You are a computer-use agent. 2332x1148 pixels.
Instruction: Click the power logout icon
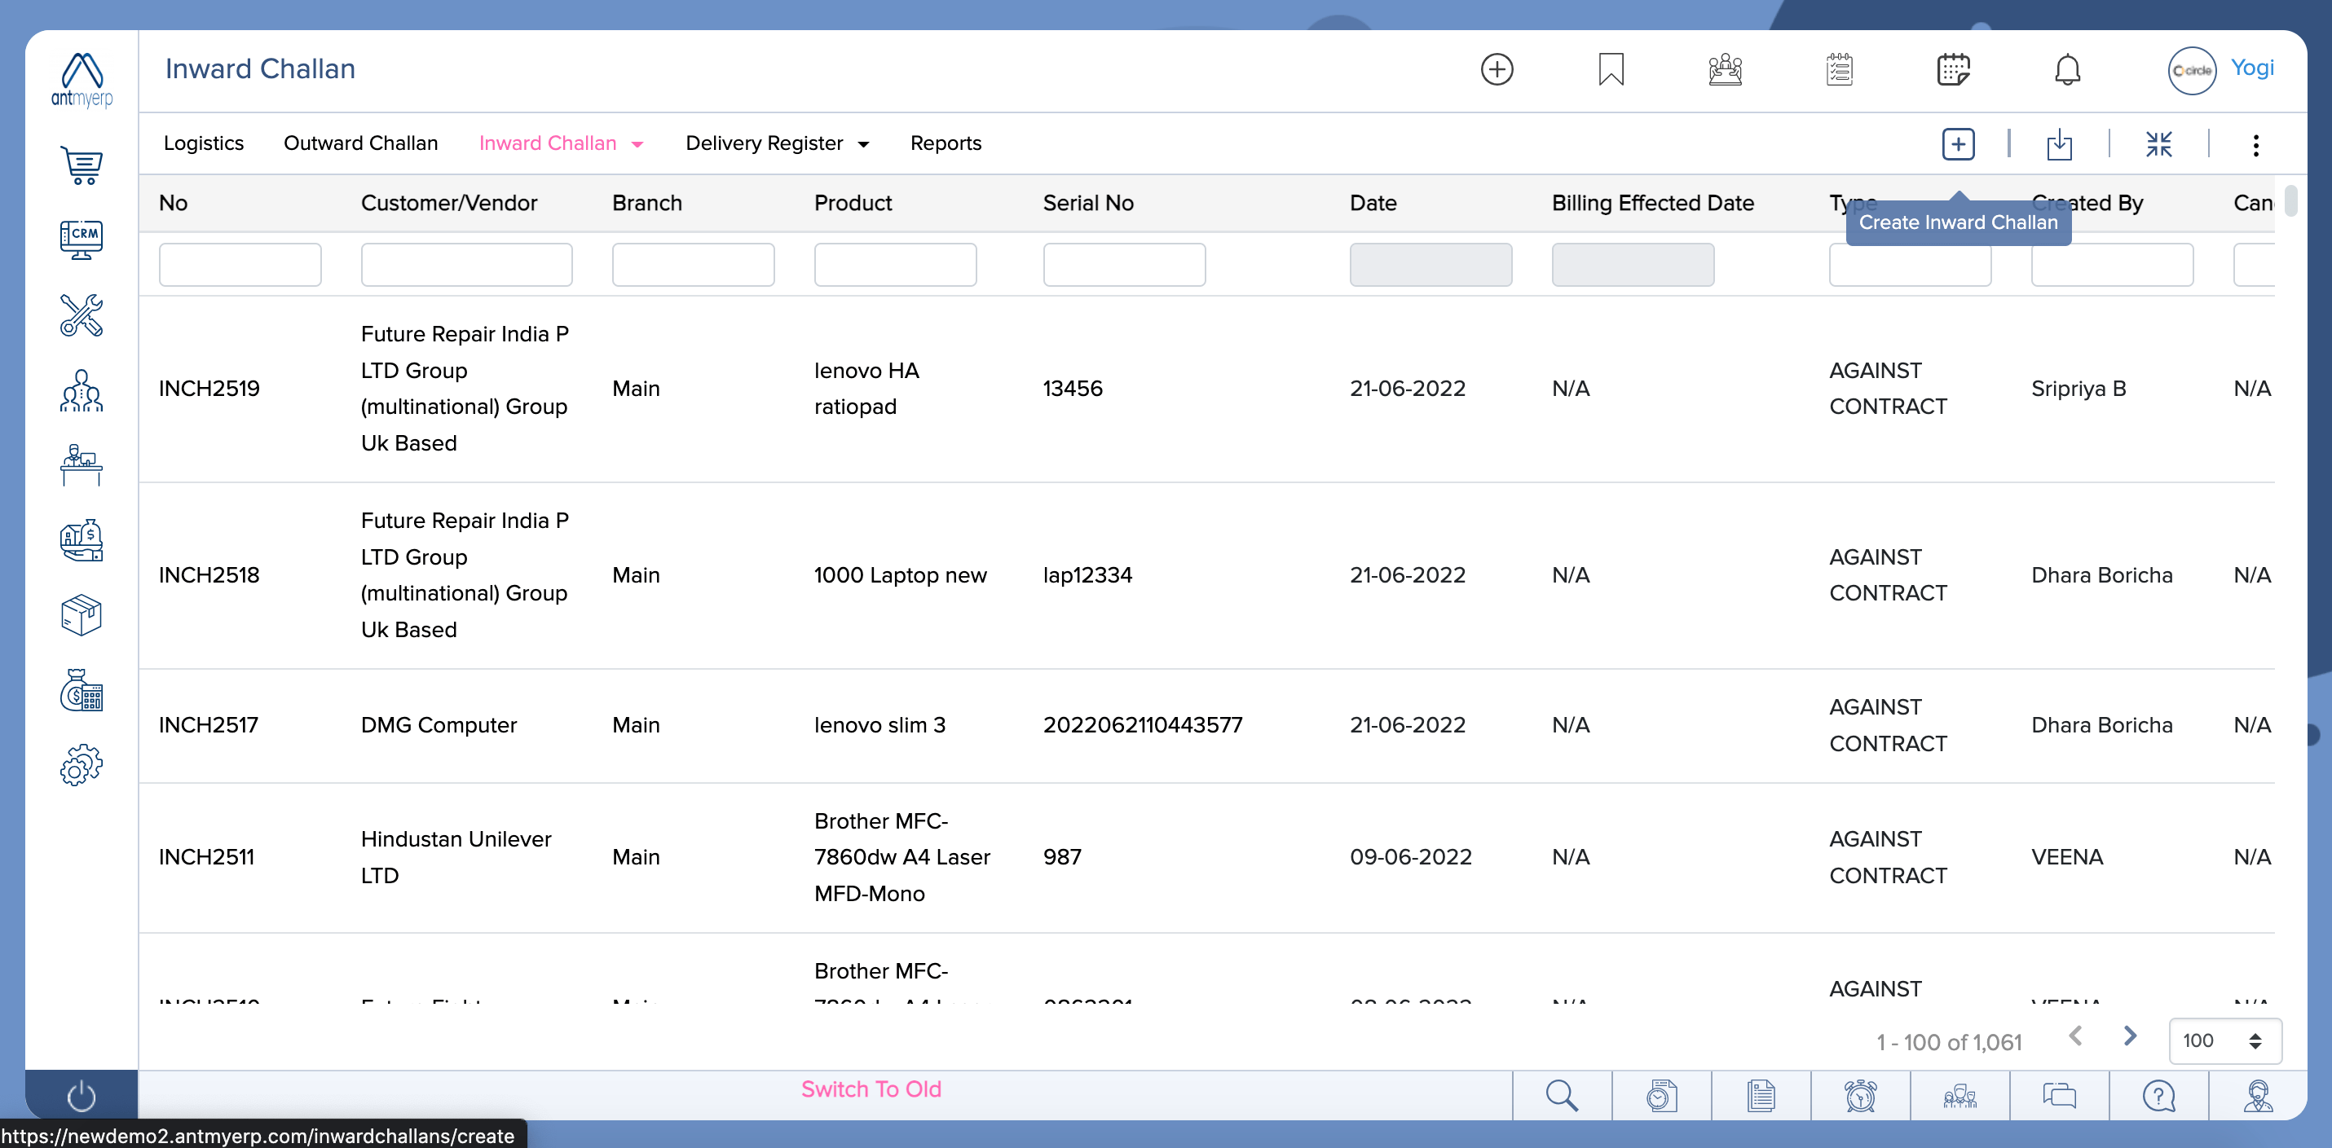point(82,1096)
